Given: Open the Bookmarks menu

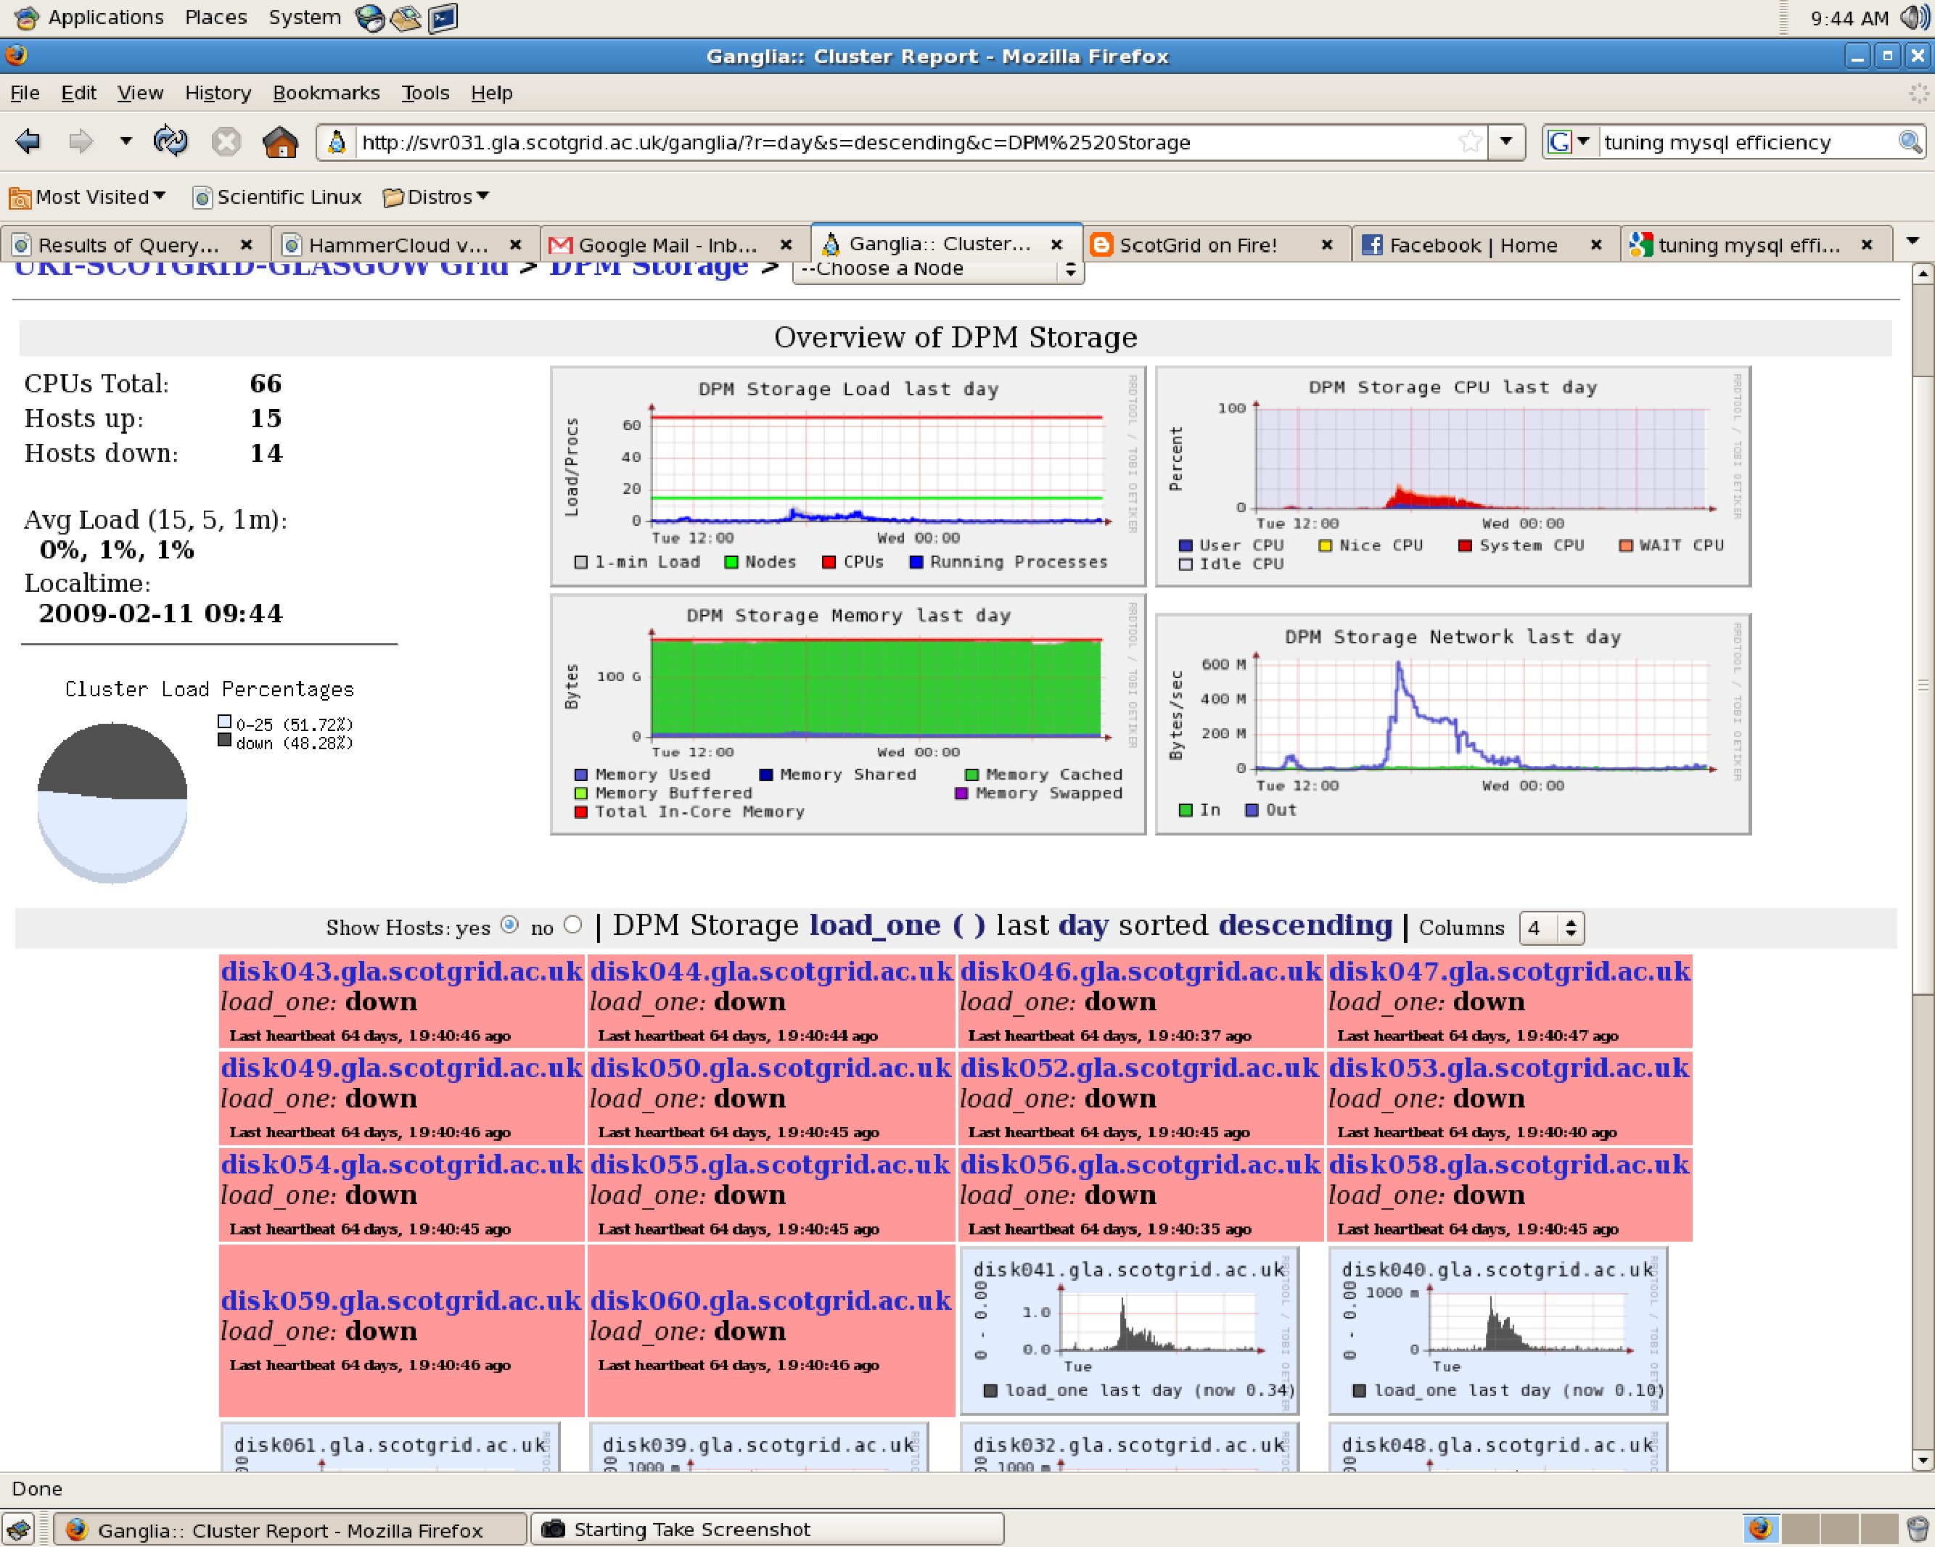Looking at the screenshot, I should tap(326, 92).
